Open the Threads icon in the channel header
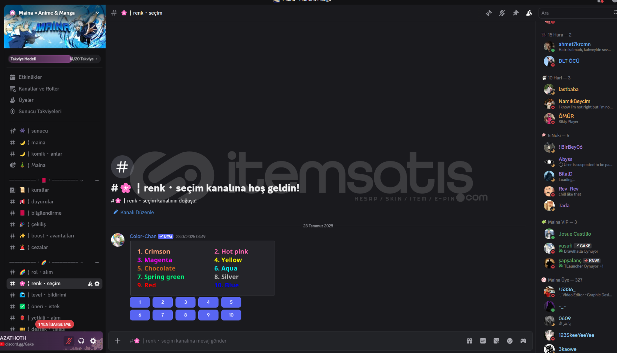Image resolution: width=617 pixels, height=353 pixels. point(488,13)
